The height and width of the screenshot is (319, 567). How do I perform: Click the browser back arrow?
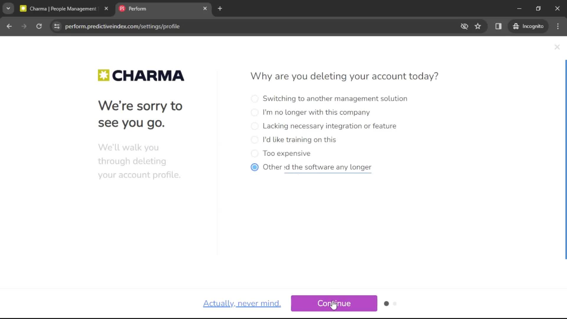tap(9, 26)
